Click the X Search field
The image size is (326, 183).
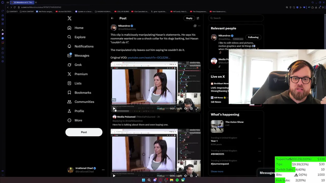coord(236,18)
